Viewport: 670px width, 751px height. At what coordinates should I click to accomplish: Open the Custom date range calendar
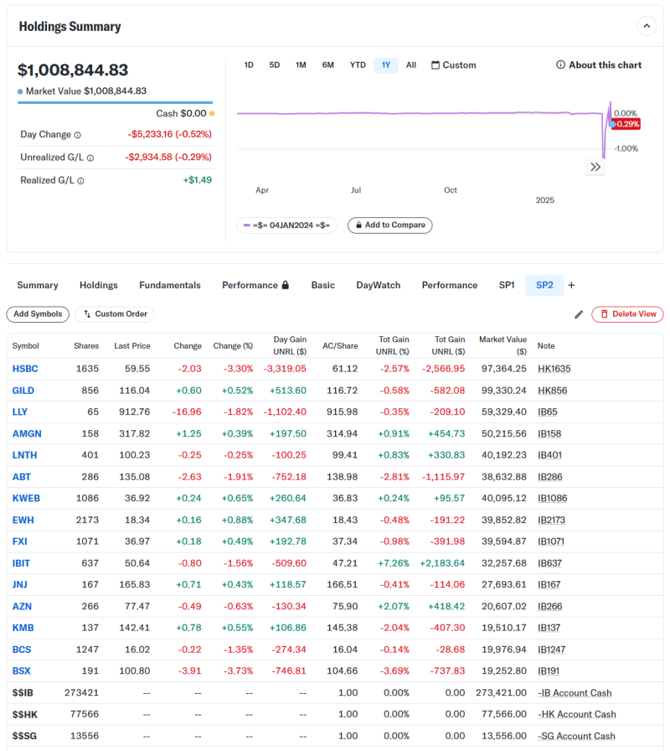pyautogui.click(x=453, y=65)
